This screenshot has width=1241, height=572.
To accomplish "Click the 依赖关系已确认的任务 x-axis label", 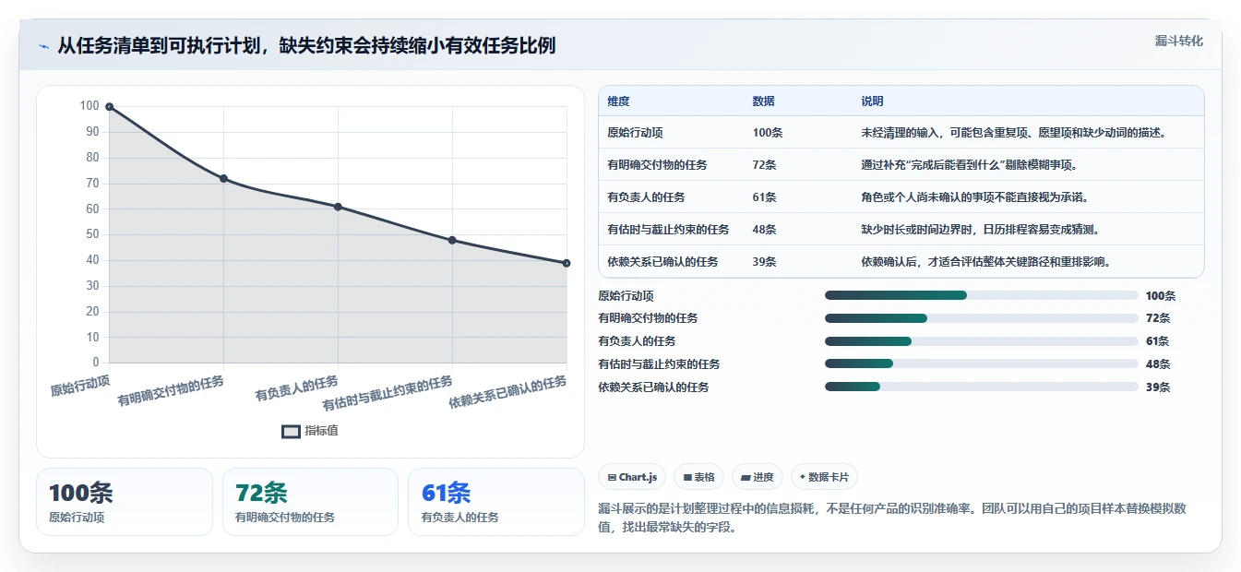I will [x=508, y=392].
